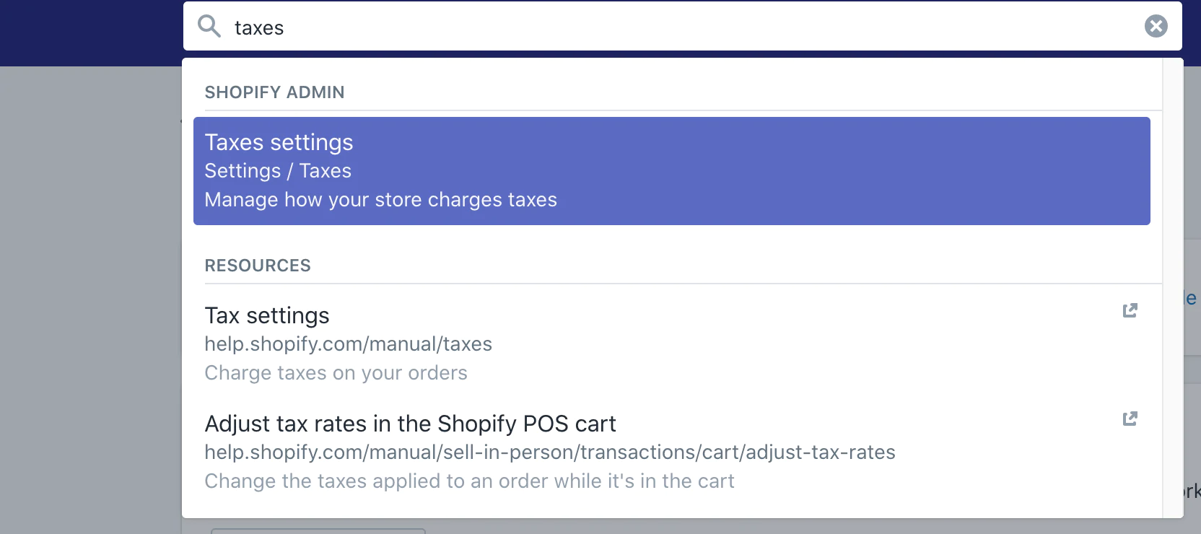Open external link icon beside Tax settings
1201x534 pixels.
pyautogui.click(x=1130, y=310)
